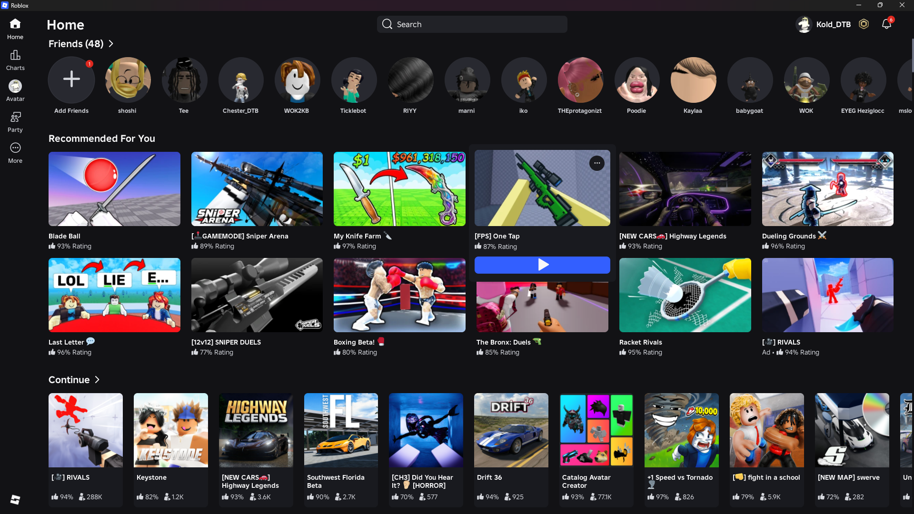Continue playing [NEW MAP] swerve
Screen dimensions: 914x514
click(x=852, y=430)
